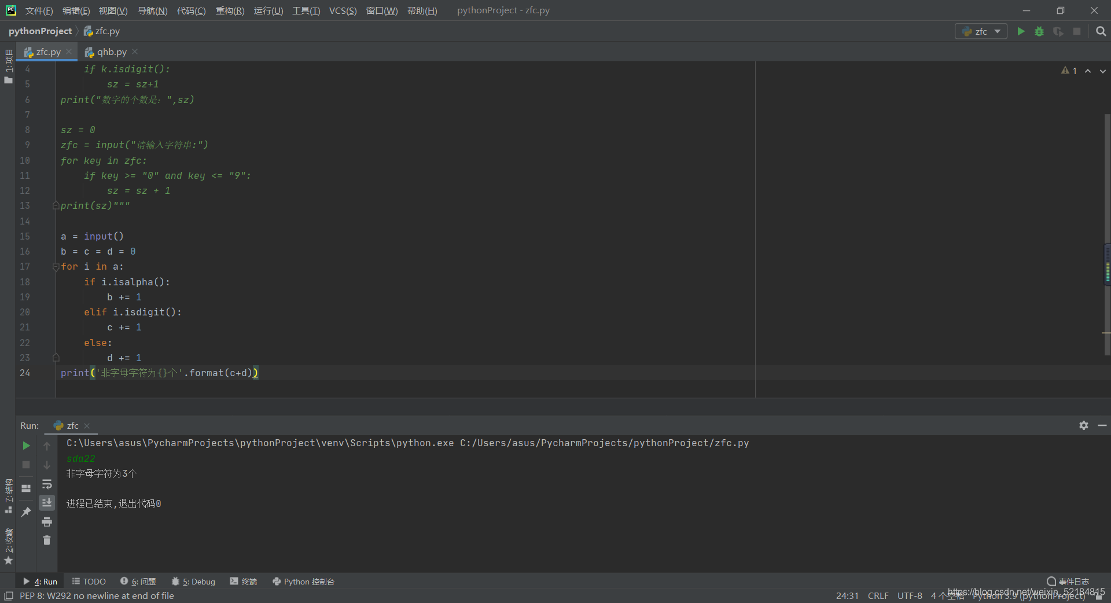This screenshot has width=1111, height=603.
Task: Go up the stack trace arrow
Action: (x=47, y=446)
